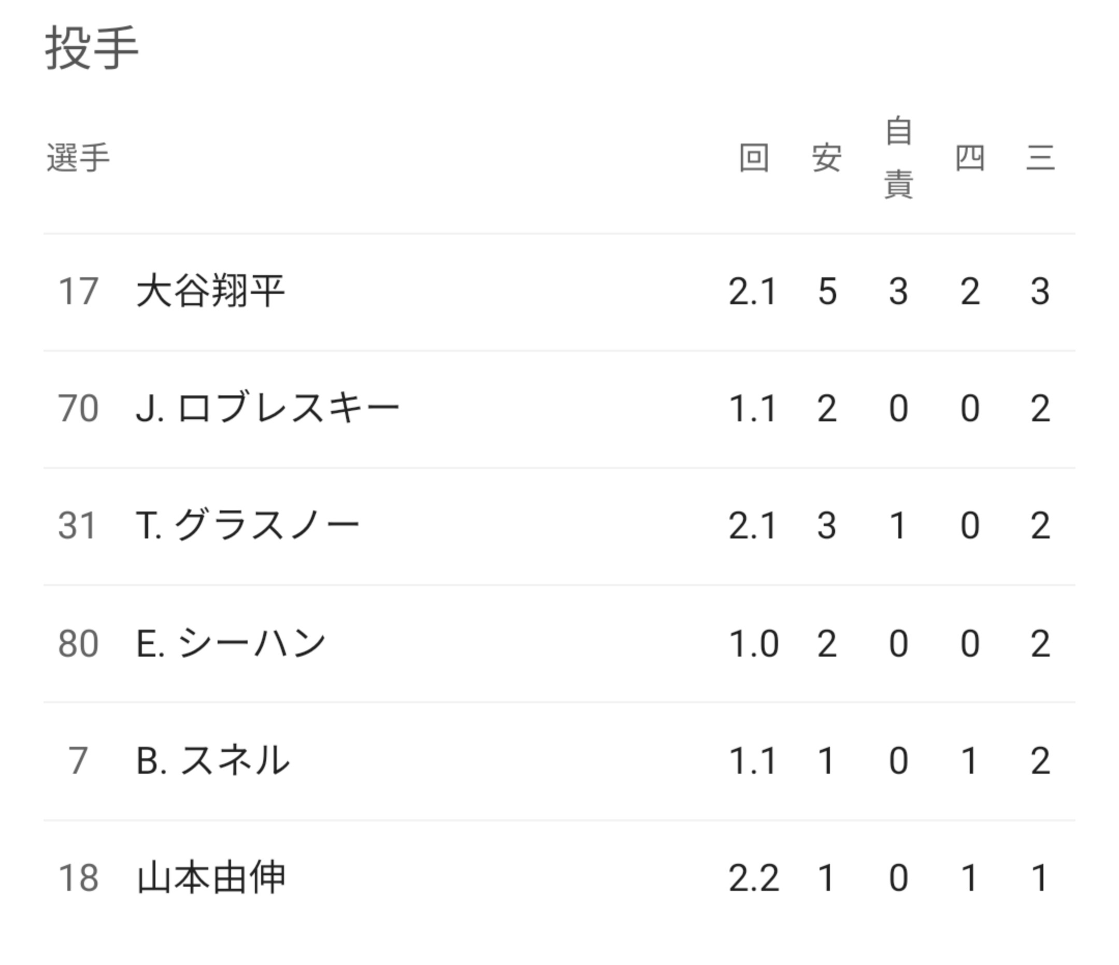Click player name 大谷翔平

pos(210,291)
